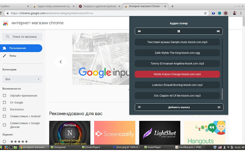Bookmark page with star icon
Image resolution: width=245 pixels, height=153 pixels.
(205, 13)
